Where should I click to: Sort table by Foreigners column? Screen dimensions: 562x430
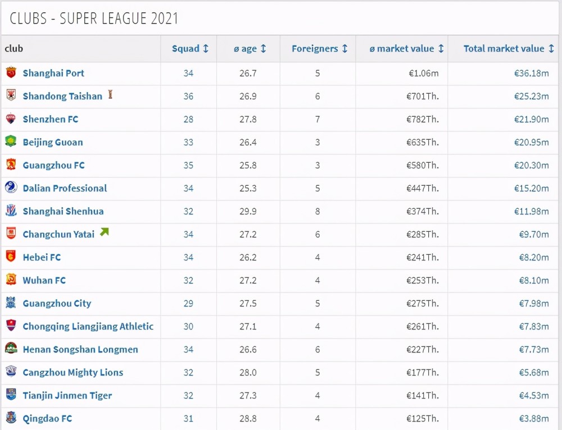[320, 48]
